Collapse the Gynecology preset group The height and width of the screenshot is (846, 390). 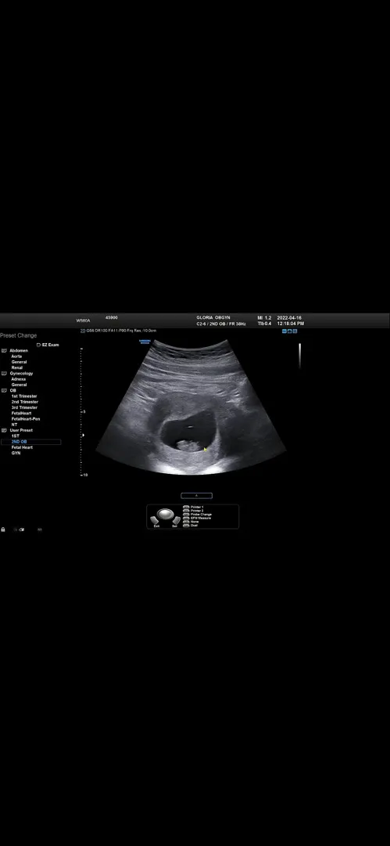pos(21,374)
